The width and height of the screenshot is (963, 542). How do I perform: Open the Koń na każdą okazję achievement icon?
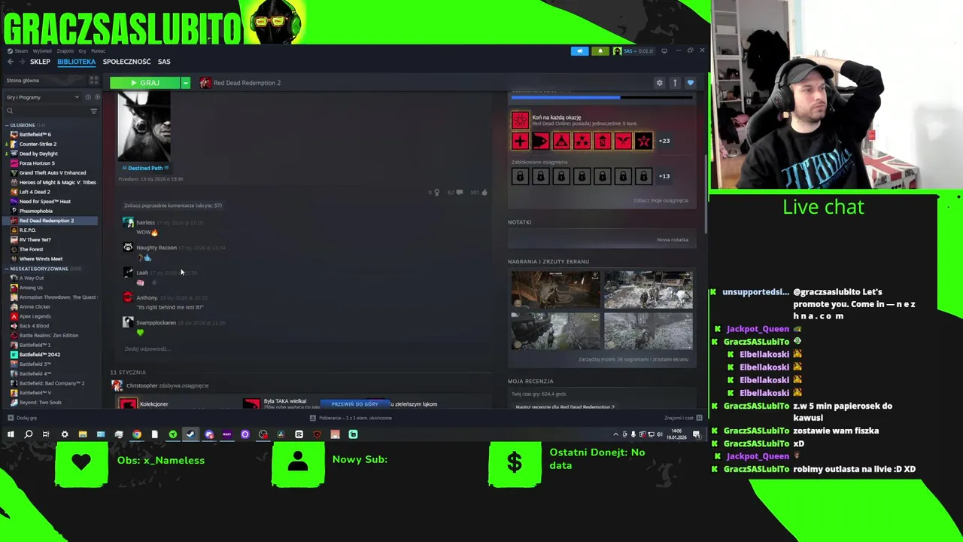(x=520, y=120)
